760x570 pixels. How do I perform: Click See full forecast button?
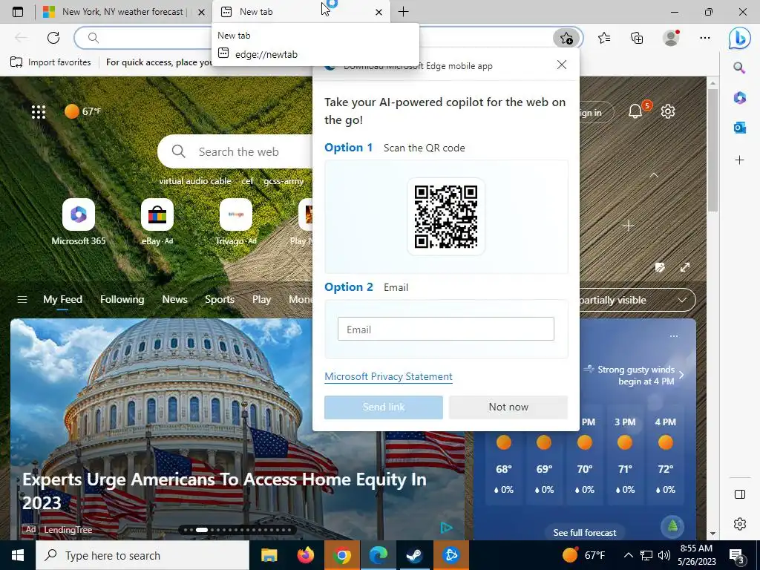click(x=585, y=532)
